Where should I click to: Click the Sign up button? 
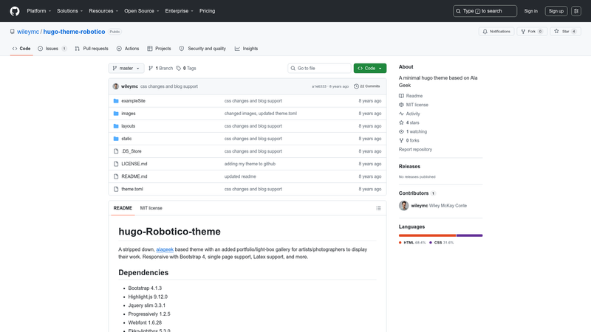pyautogui.click(x=556, y=11)
